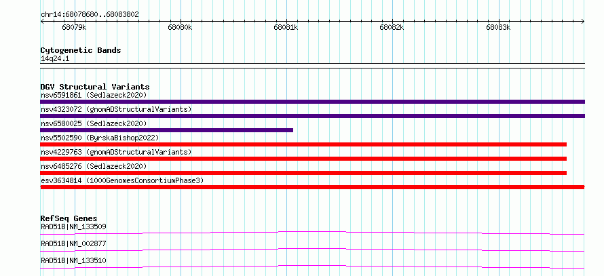The width and height of the screenshot is (604, 276).
Task: Click the right arrowhead of the ruler
Action: click(x=583, y=22)
